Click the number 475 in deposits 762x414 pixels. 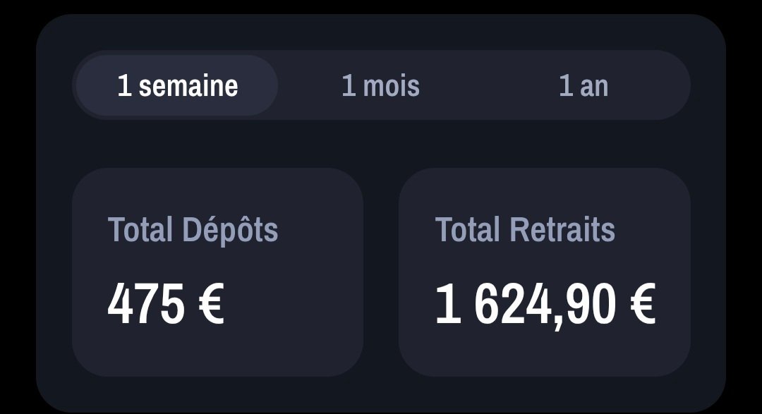tap(146, 304)
